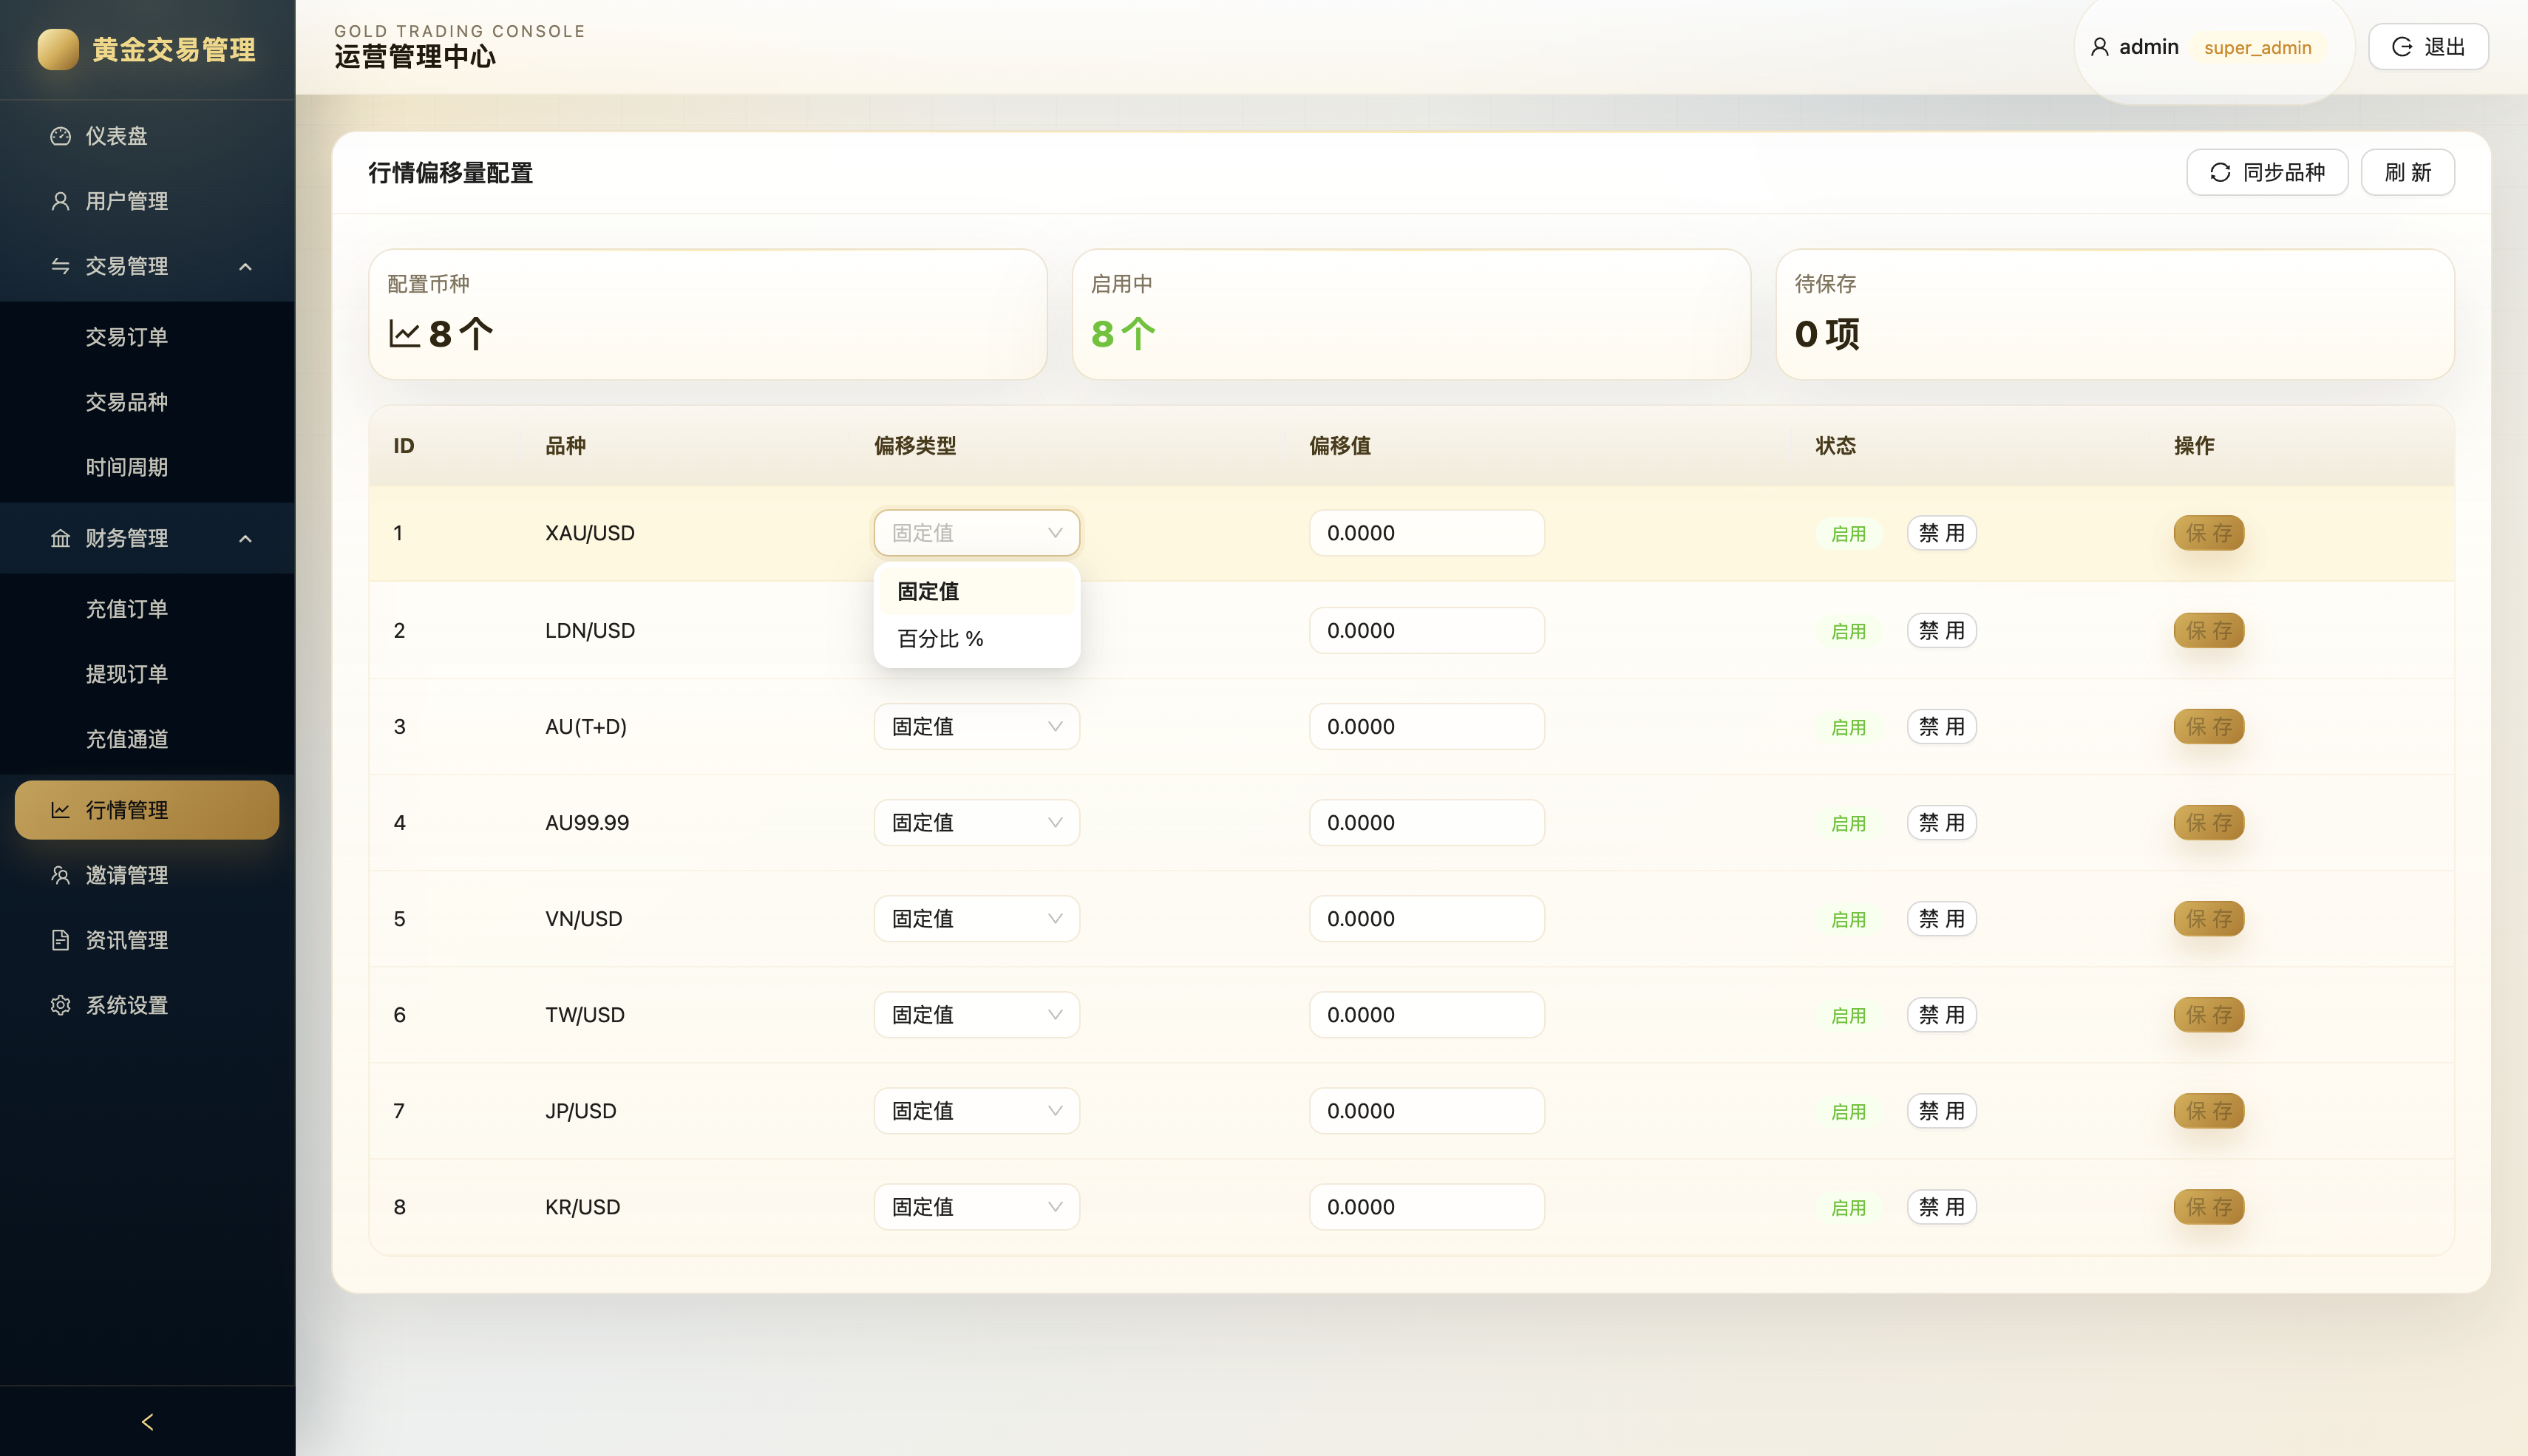
Task: Focus the TW/USD offset value field
Action: [1427, 1015]
